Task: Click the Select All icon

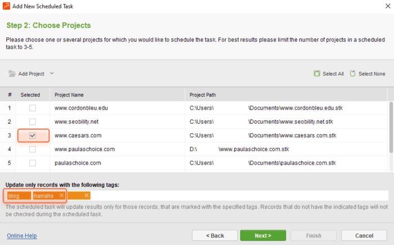Action: click(x=317, y=74)
